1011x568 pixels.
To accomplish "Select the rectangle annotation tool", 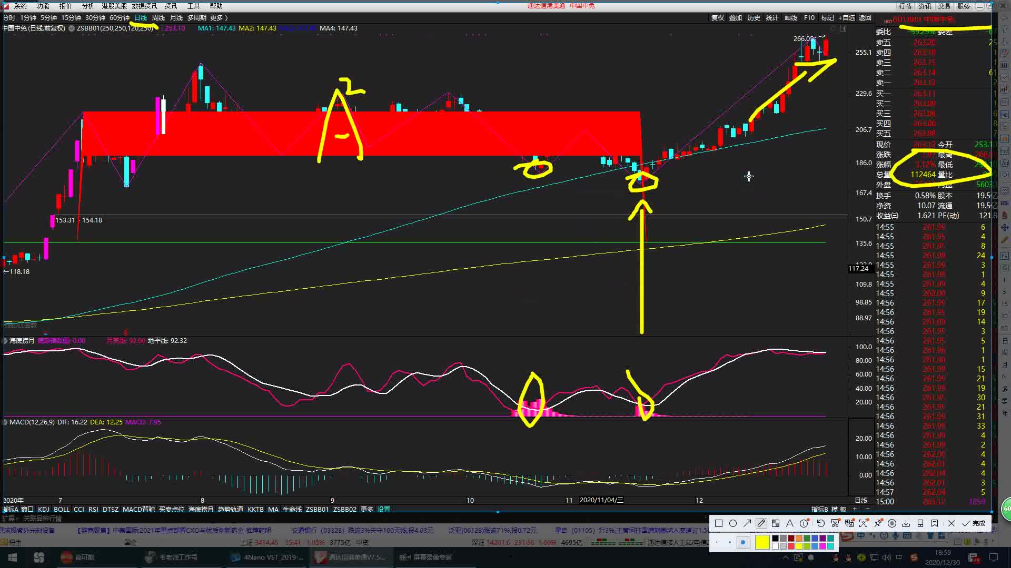I will [719, 523].
